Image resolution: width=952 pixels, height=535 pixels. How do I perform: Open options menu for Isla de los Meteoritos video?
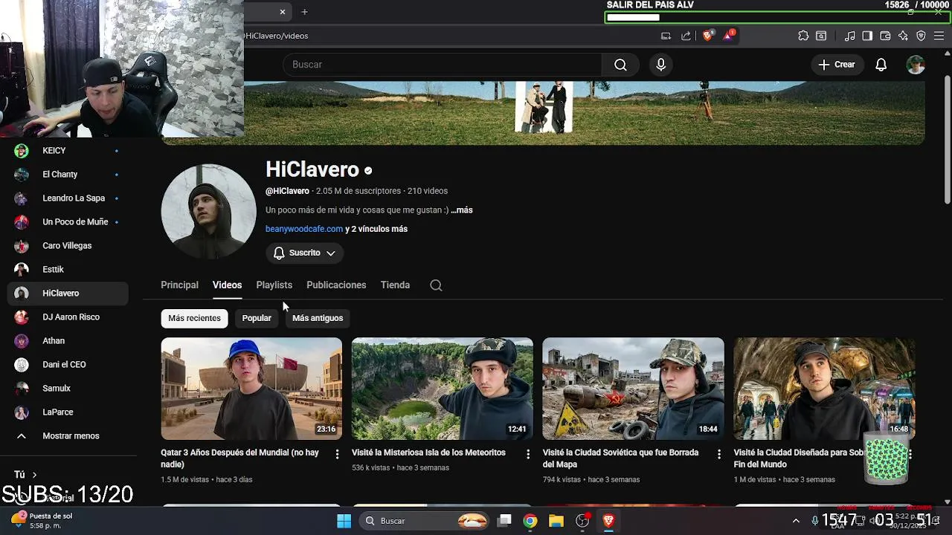[x=528, y=454]
